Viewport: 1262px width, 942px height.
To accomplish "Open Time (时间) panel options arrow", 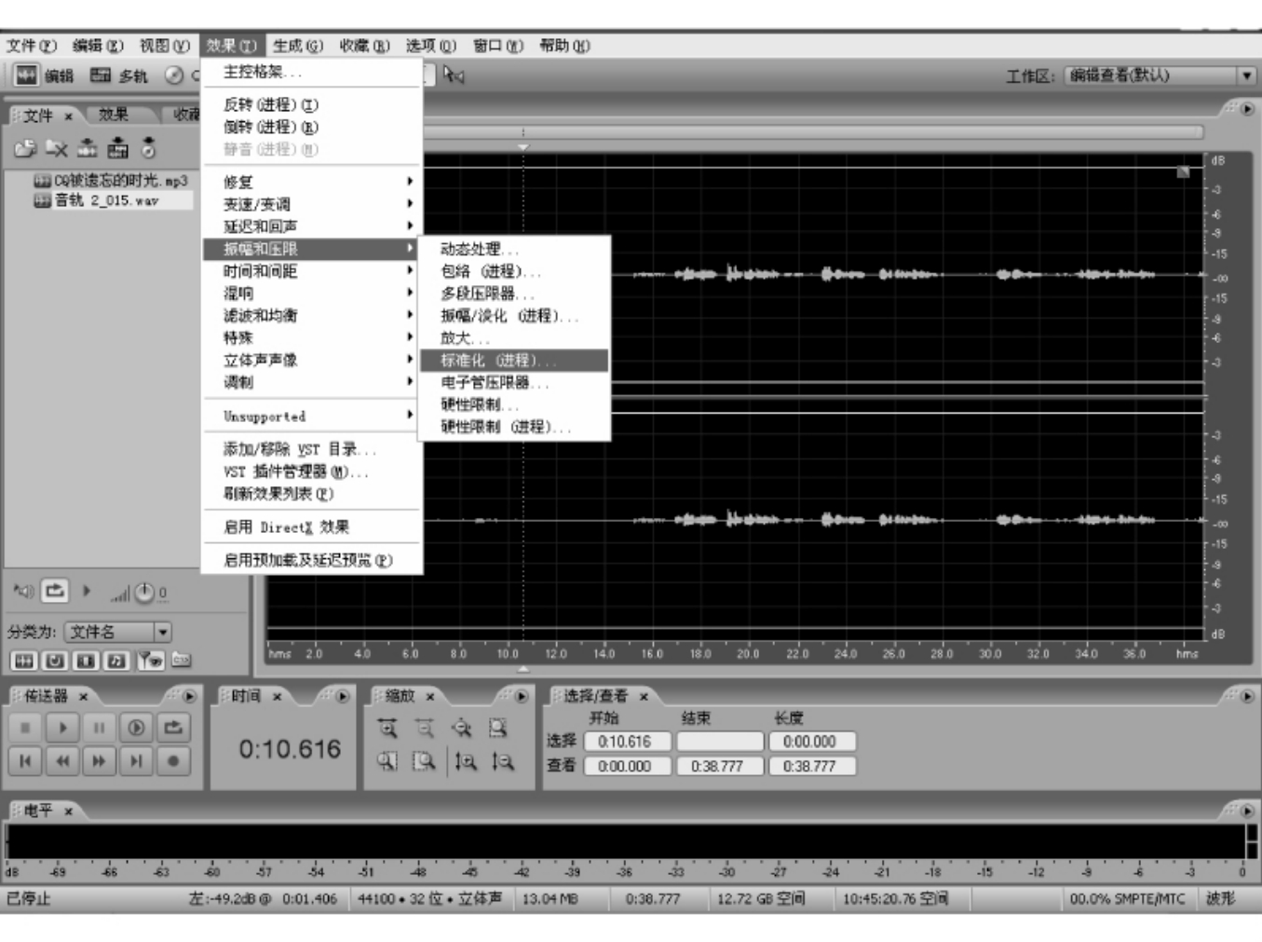I will pos(343,696).
